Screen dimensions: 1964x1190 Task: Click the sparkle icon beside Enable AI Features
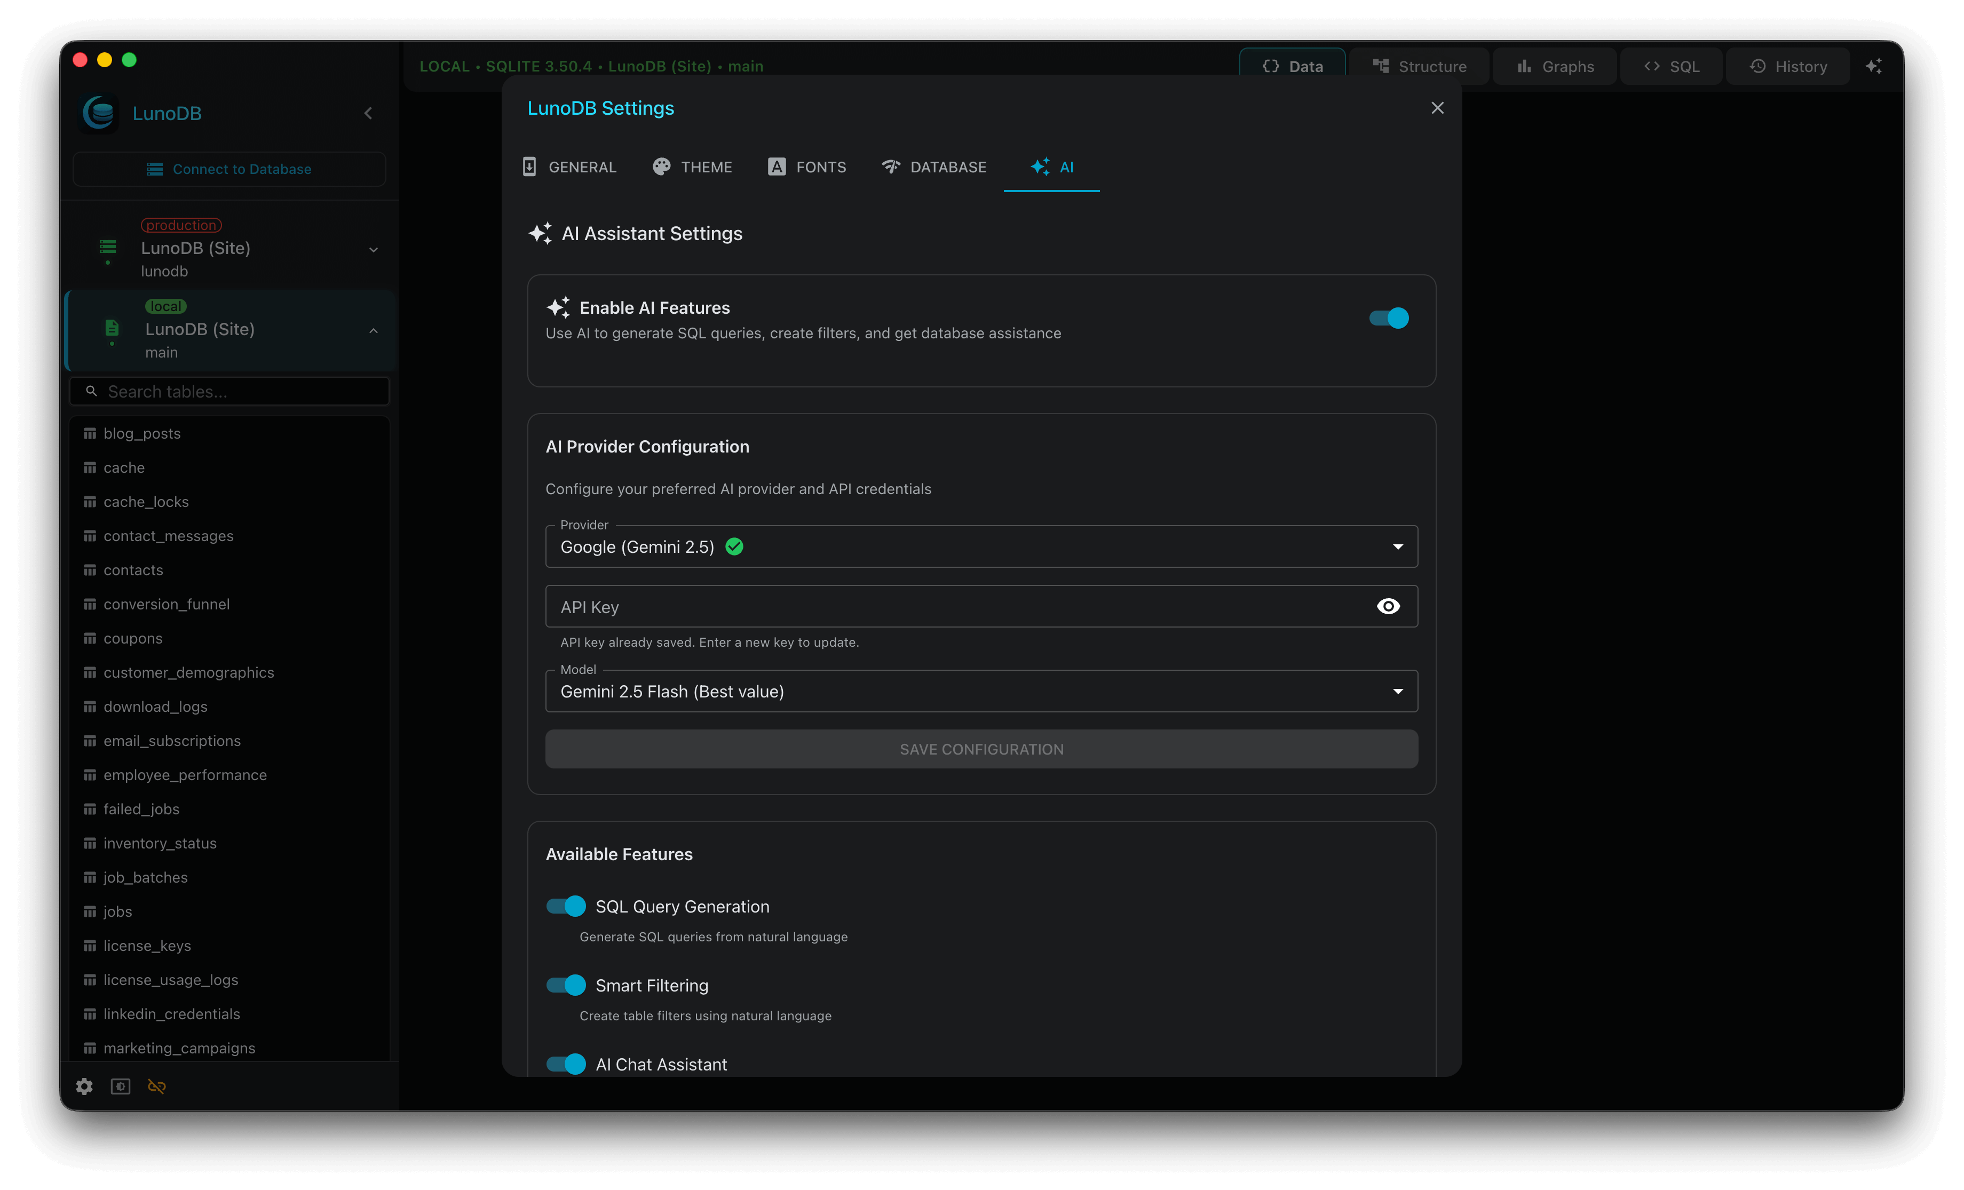point(558,308)
